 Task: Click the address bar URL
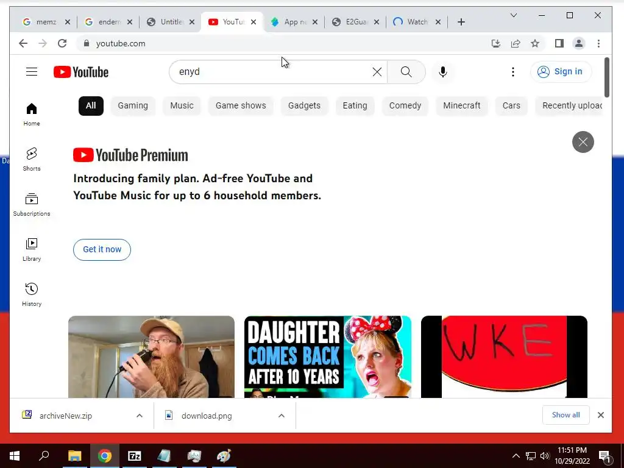pos(121,43)
